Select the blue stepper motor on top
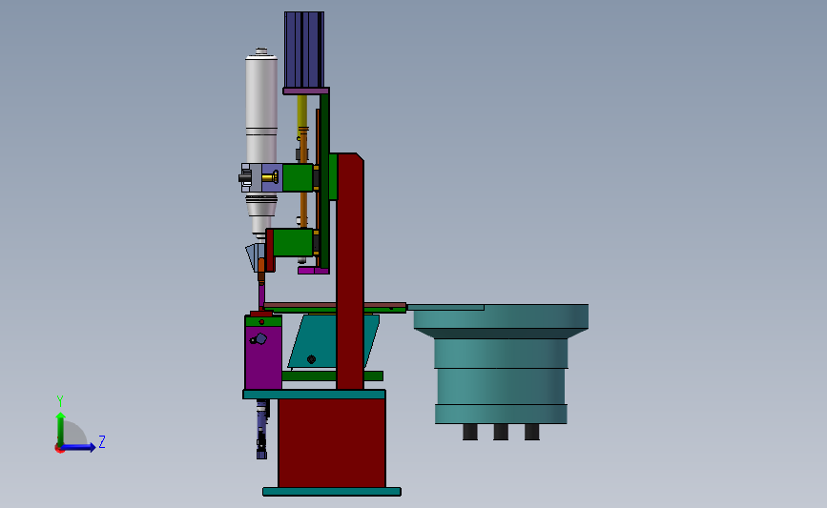 [303, 50]
